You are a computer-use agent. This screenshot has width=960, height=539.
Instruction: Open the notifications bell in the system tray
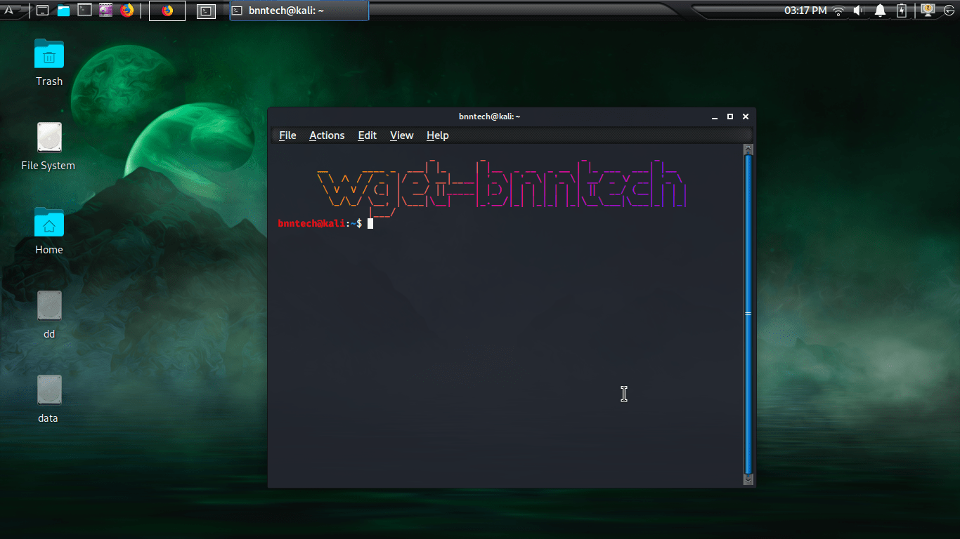coord(881,11)
